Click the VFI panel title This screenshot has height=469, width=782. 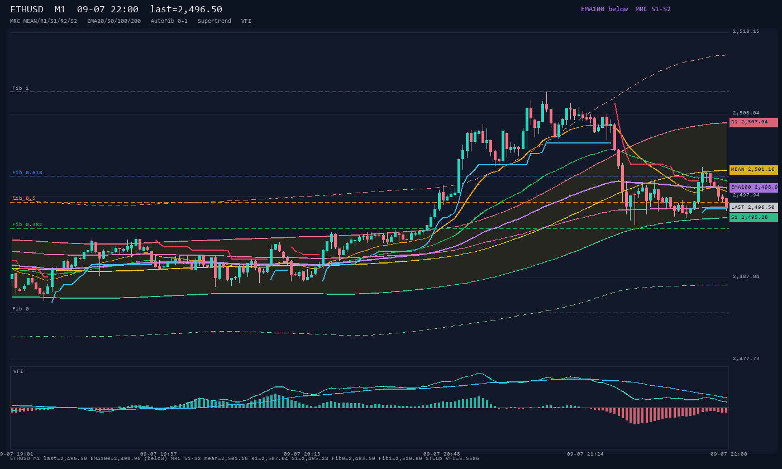[18, 371]
